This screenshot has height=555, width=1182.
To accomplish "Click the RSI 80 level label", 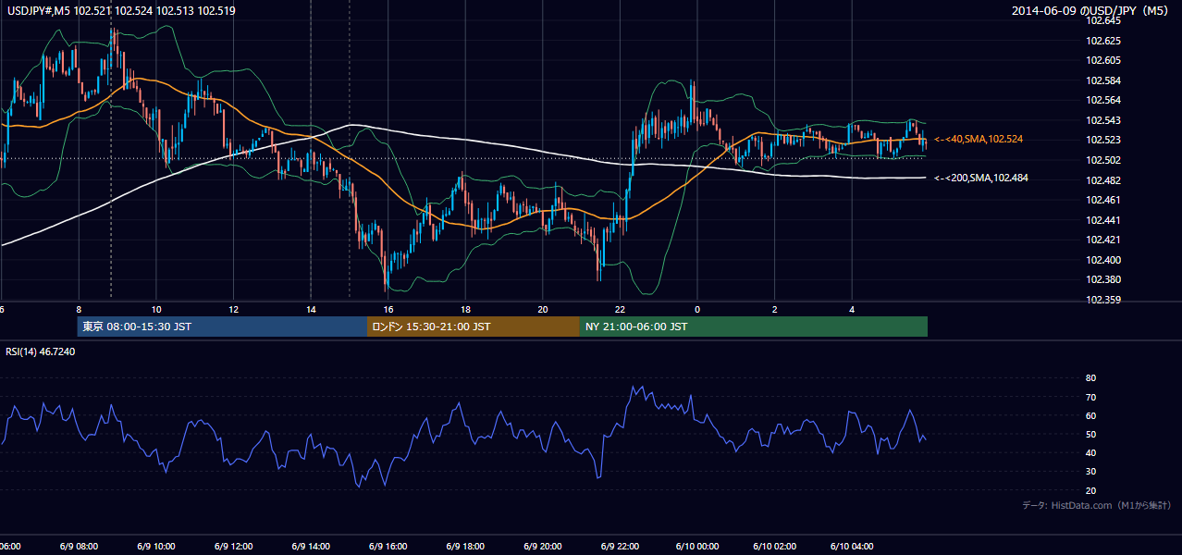I will pos(1090,378).
